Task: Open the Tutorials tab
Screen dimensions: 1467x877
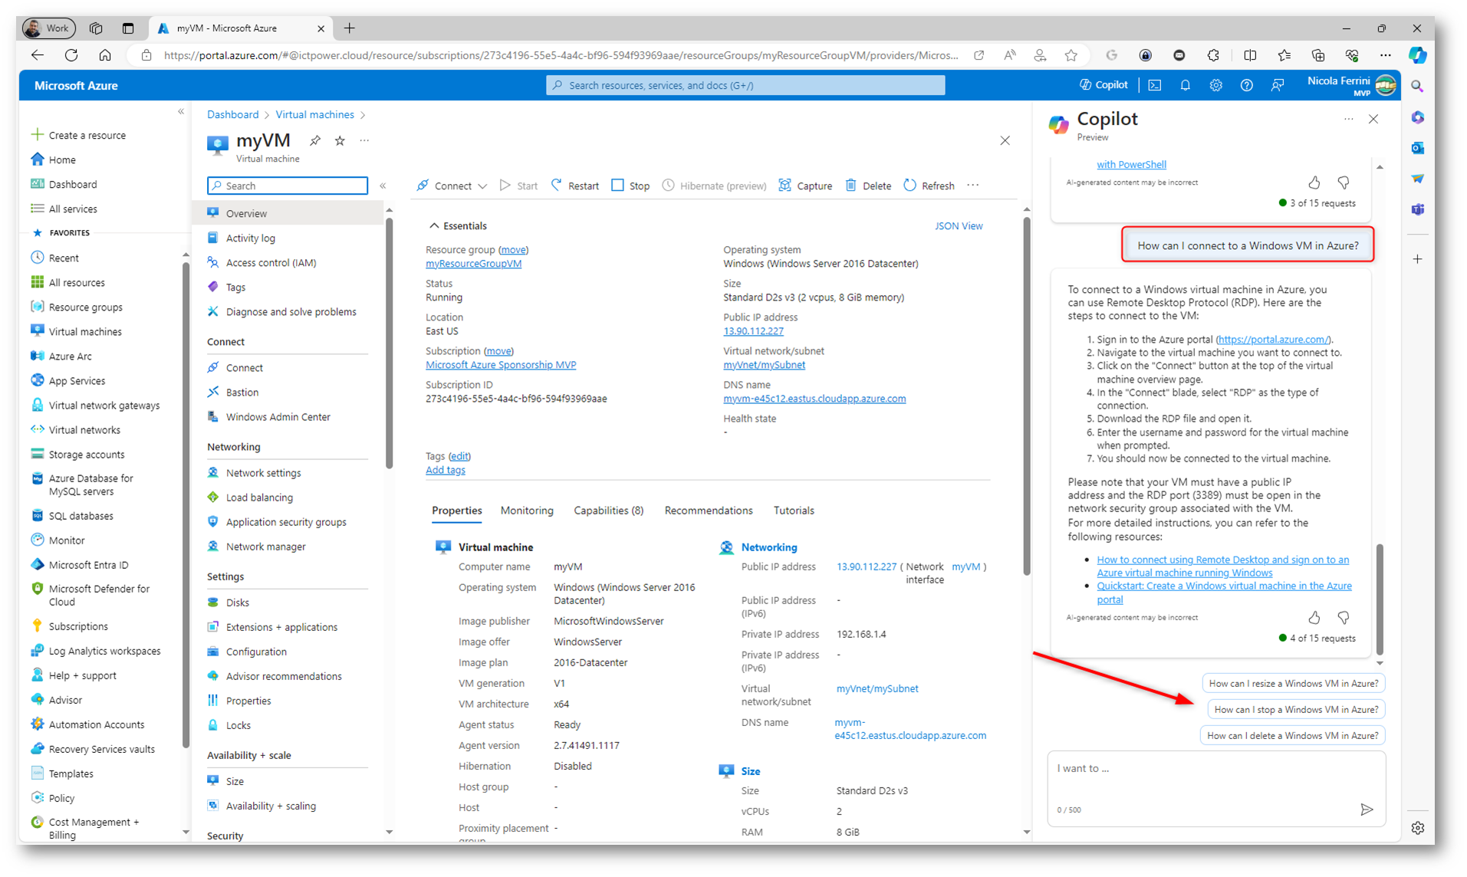Action: click(x=794, y=511)
